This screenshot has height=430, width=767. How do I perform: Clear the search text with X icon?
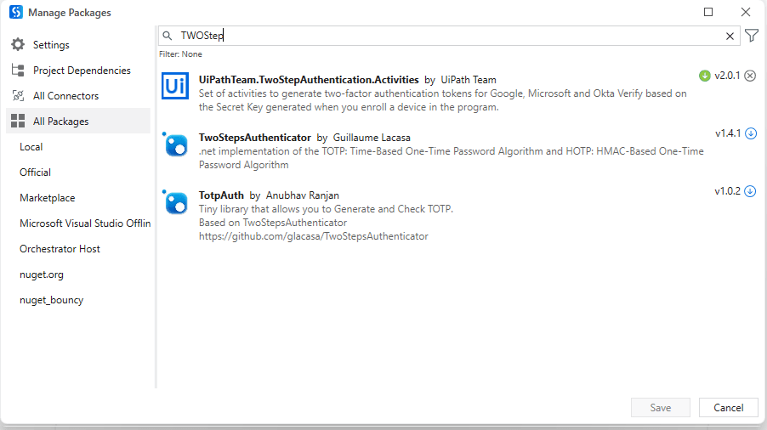point(730,36)
